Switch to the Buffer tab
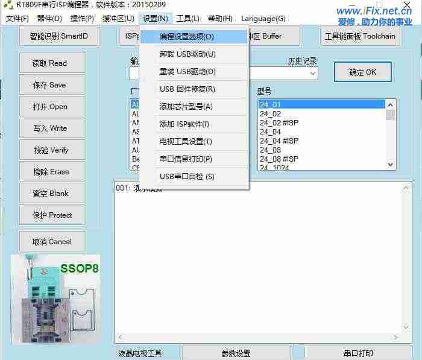 pyautogui.click(x=274, y=36)
